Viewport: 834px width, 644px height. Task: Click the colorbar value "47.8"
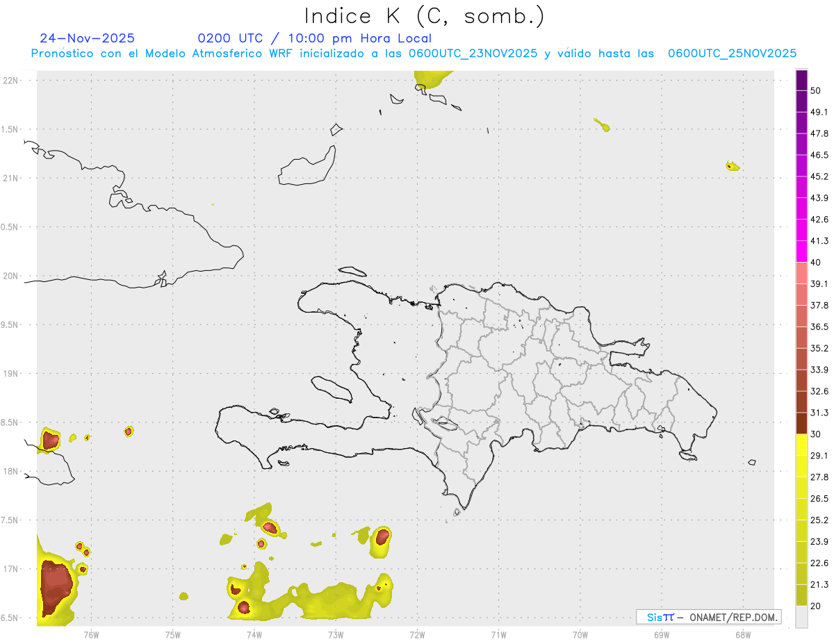pyautogui.click(x=819, y=133)
